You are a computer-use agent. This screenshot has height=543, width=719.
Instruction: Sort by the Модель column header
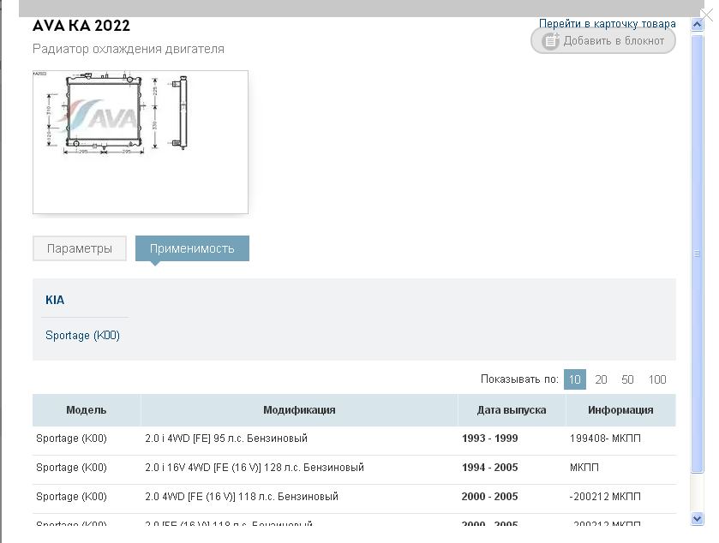click(x=86, y=410)
